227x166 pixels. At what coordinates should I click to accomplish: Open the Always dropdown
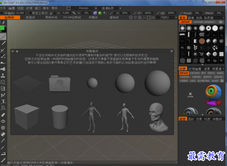click(x=84, y=8)
